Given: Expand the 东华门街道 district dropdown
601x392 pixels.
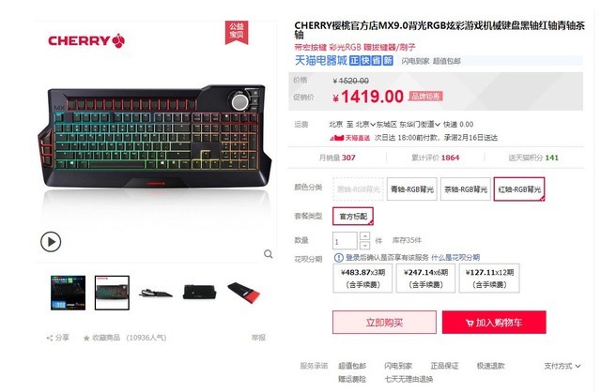Looking at the screenshot, I should pyautogui.click(x=420, y=125).
